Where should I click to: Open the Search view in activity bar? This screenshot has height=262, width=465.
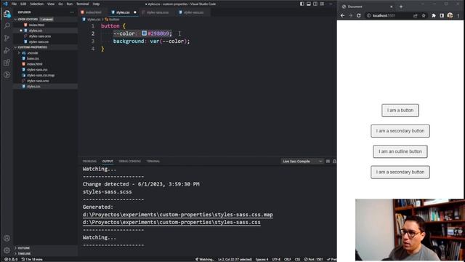pos(7,26)
